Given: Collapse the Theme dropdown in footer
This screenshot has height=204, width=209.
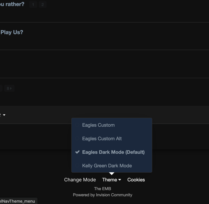Looking at the screenshot, I should (111, 180).
